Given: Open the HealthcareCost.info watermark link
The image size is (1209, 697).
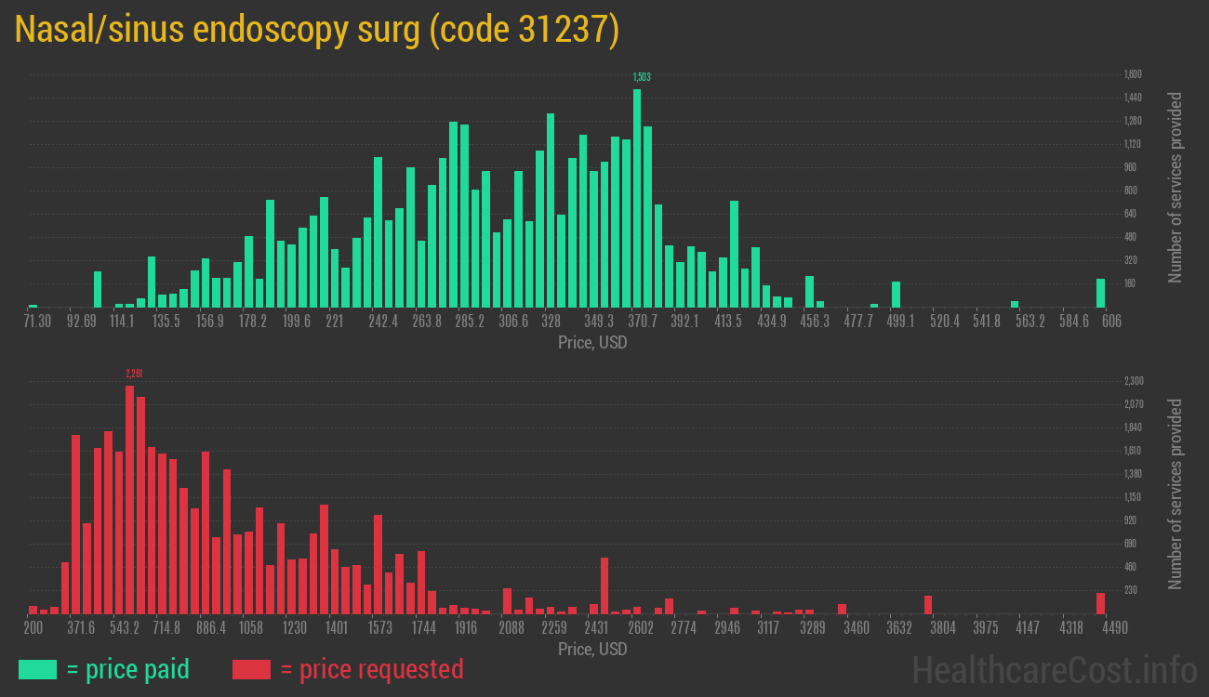Looking at the screenshot, I should (x=1053, y=669).
